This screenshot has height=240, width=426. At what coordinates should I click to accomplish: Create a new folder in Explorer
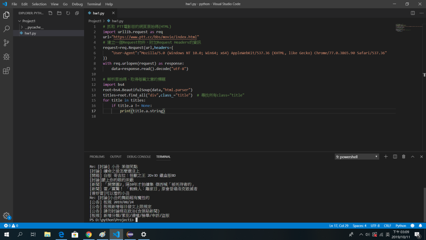pyautogui.click(x=59, y=13)
